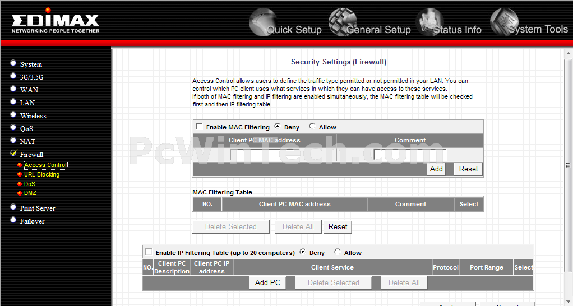
Task: Open the QoS settings section
Action: pos(26,128)
